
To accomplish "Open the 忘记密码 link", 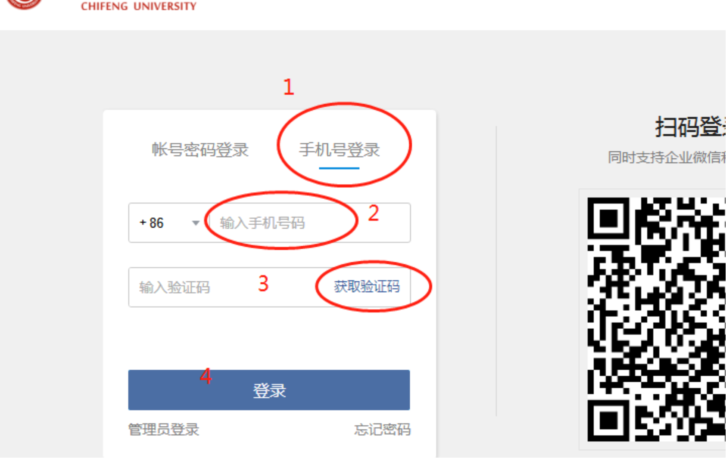I will tap(382, 429).
